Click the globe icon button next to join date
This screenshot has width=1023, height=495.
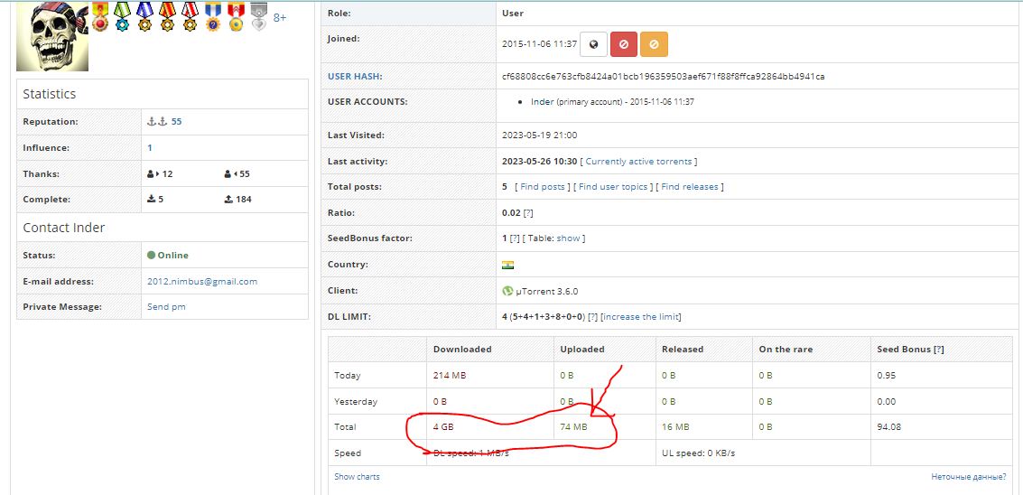(593, 43)
